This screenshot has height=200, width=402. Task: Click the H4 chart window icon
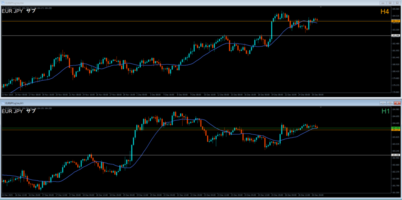[4, 2]
